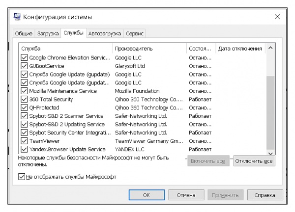
Task: Sort by the Служба column header
Action: click(x=65, y=49)
